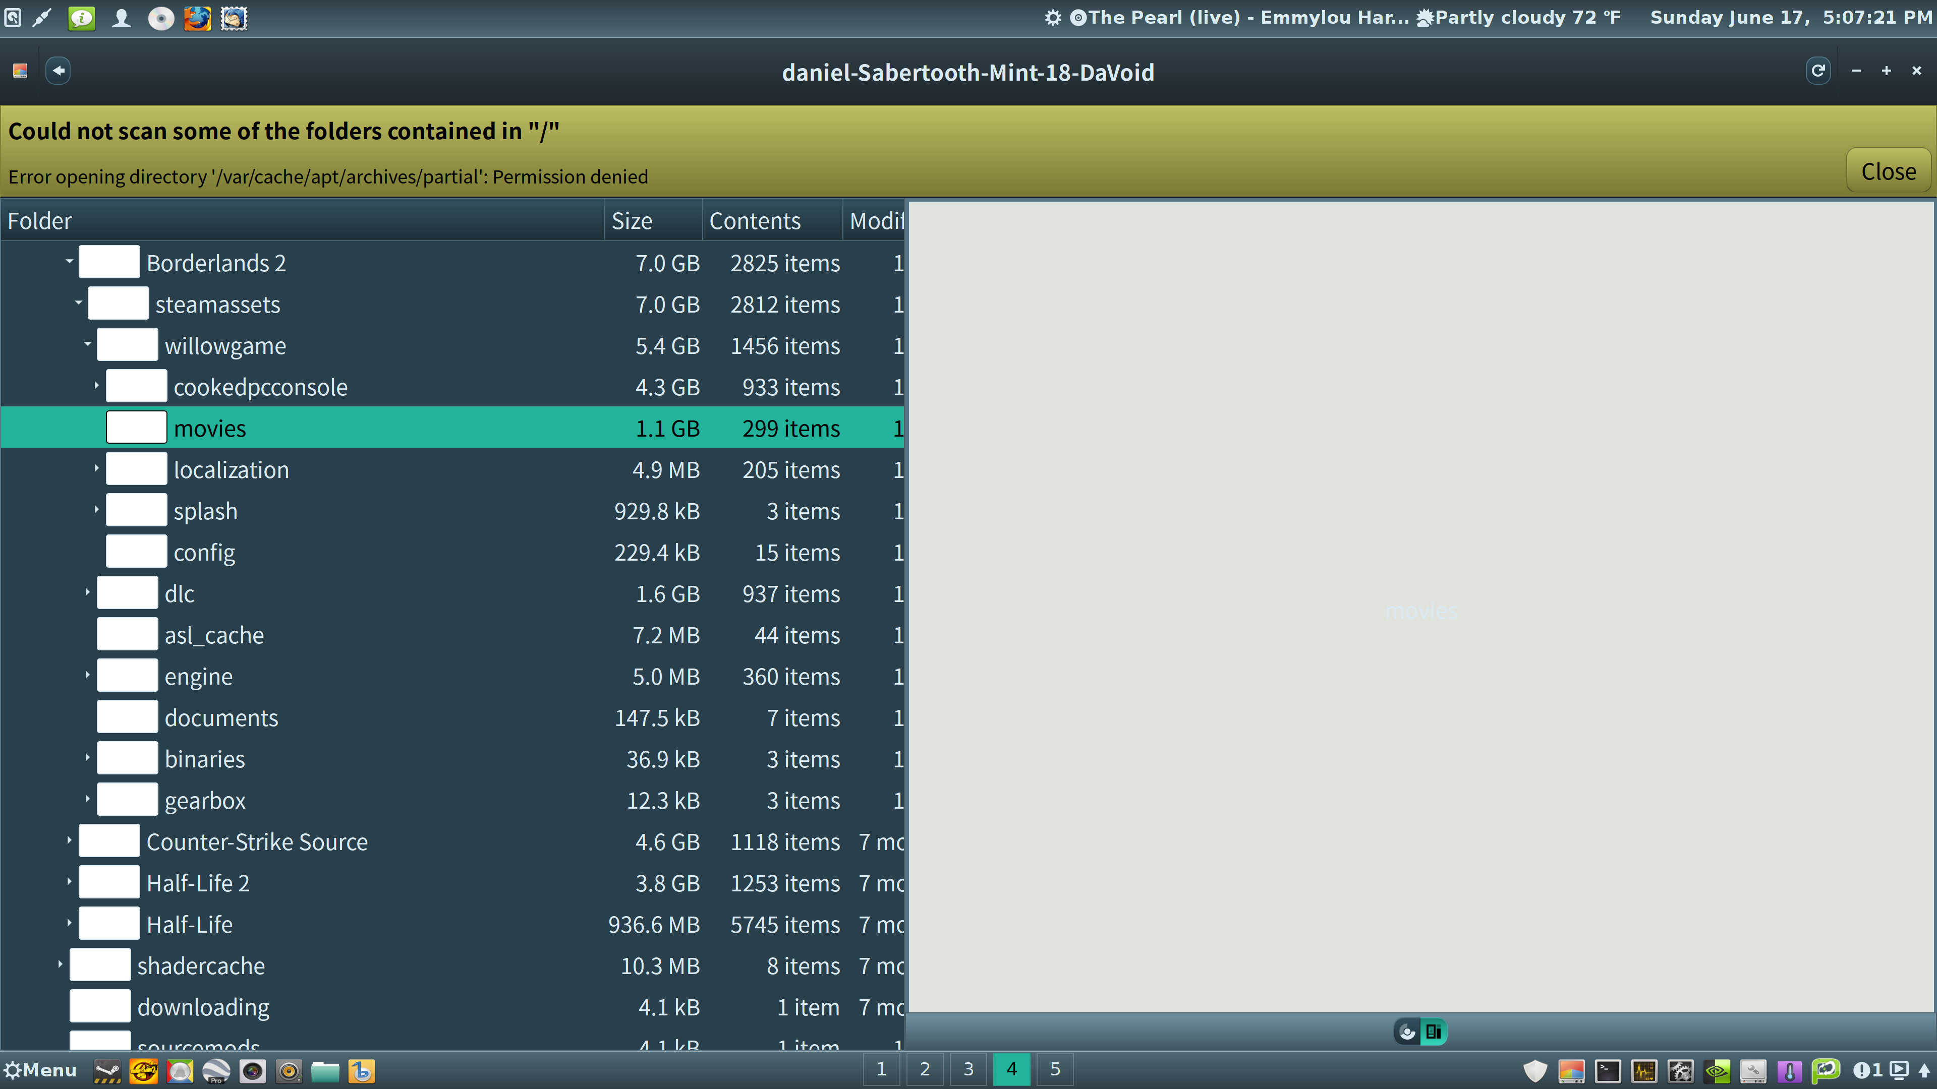Select the config folder row
The width and height of the screenshot is (1937, 1089).
click(x=452, y=552)
